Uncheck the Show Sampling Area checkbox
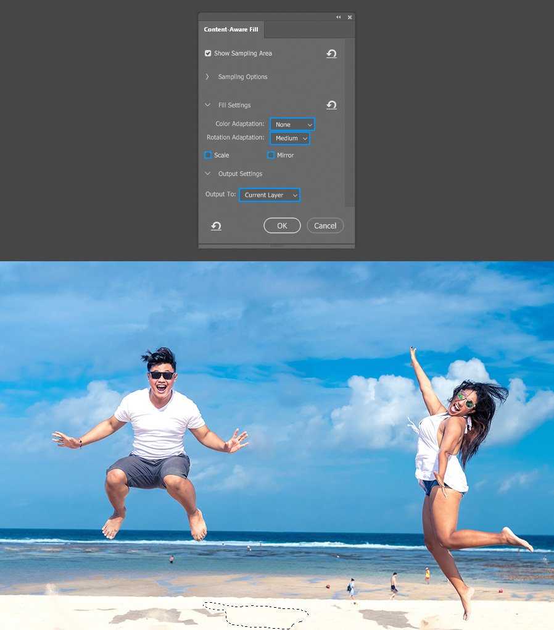The width and height of the screenshot is (554, 630). (x=208, y=54)
